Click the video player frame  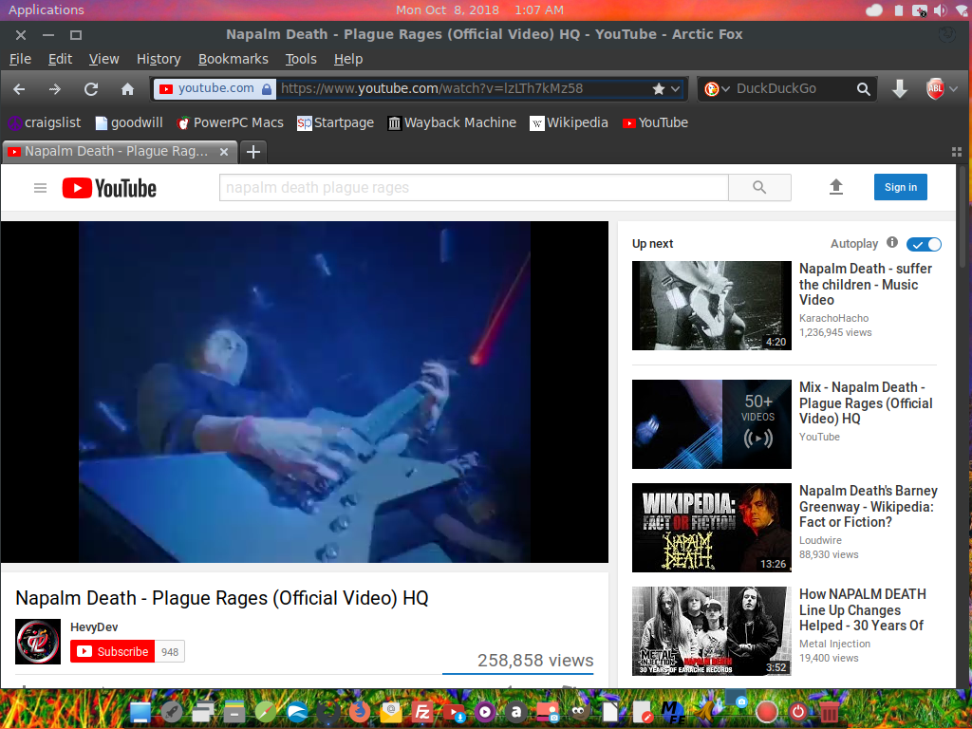tap(305, 392)
